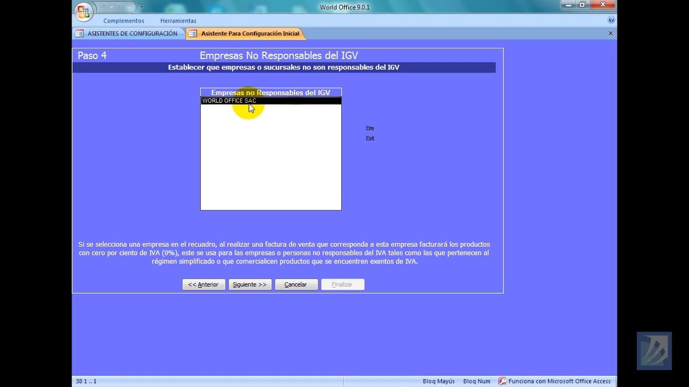Restore down the World Office window
This screenshot has height=387, width=689.
(x=582, y=5)
